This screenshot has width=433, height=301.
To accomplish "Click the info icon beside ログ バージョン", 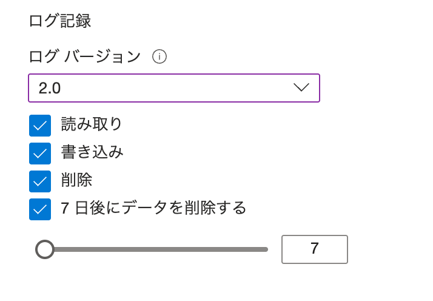I will coord(159,56).
